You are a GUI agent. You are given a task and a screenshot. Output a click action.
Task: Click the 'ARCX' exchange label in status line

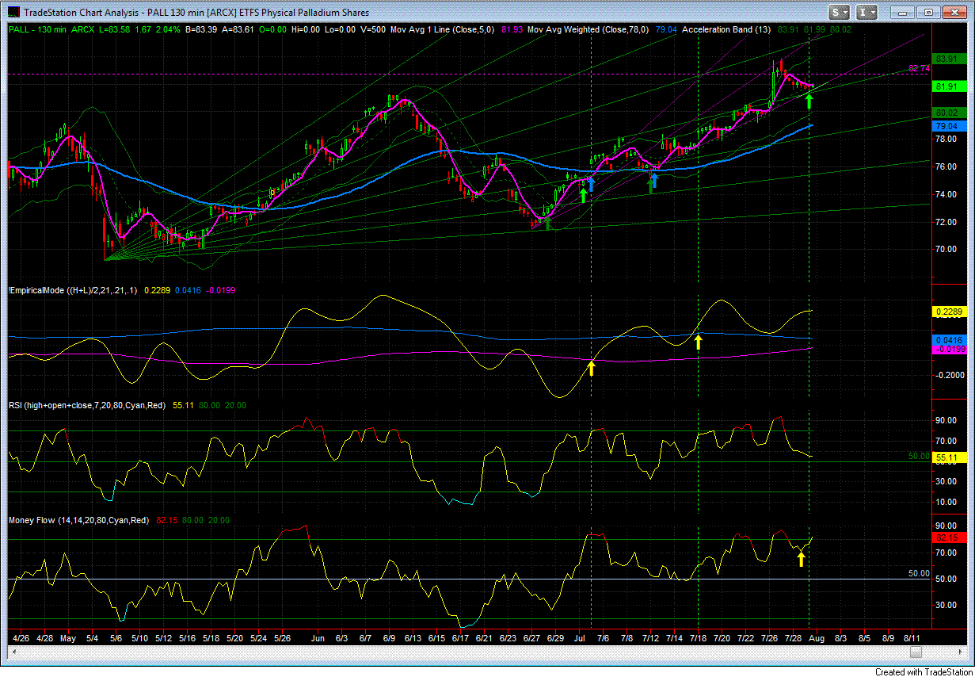pyautogui.click(x=82, y=29)
